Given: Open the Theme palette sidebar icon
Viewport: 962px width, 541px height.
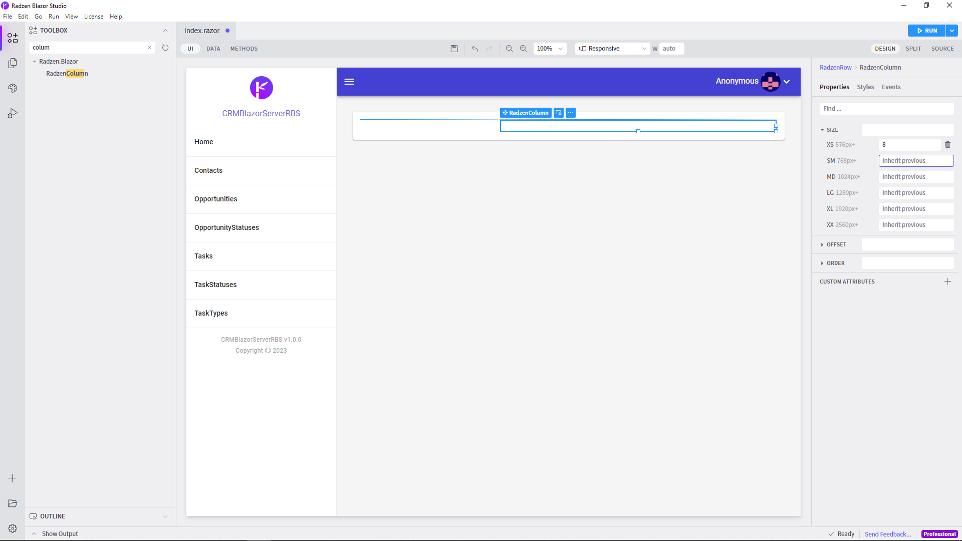Looking at the screenshot, I should (13, 88).
